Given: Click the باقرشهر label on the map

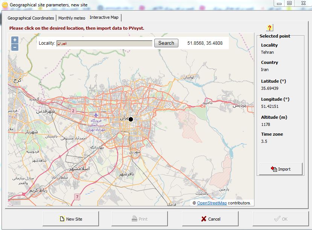Looking at the screenshot, I should point(126,174).
